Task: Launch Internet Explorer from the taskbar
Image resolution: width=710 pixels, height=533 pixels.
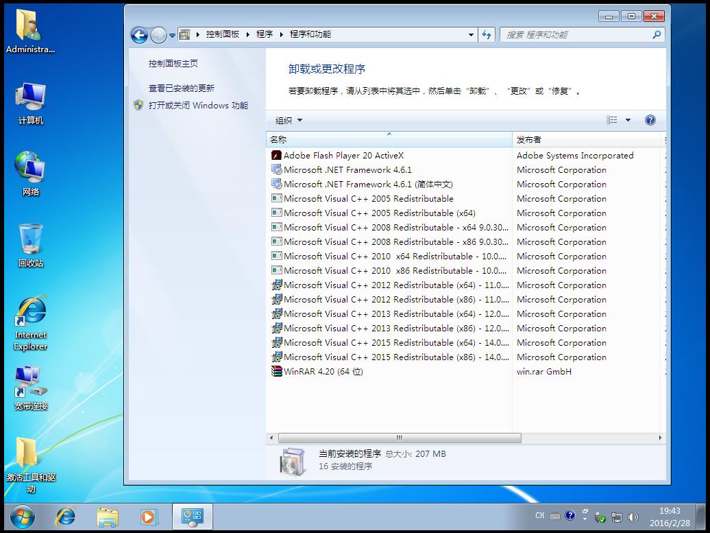Action: coord(66,517)
